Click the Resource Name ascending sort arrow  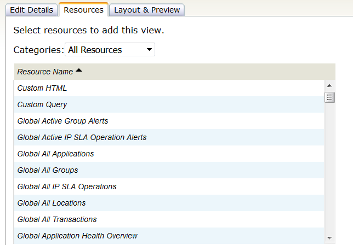coord(79,71)
